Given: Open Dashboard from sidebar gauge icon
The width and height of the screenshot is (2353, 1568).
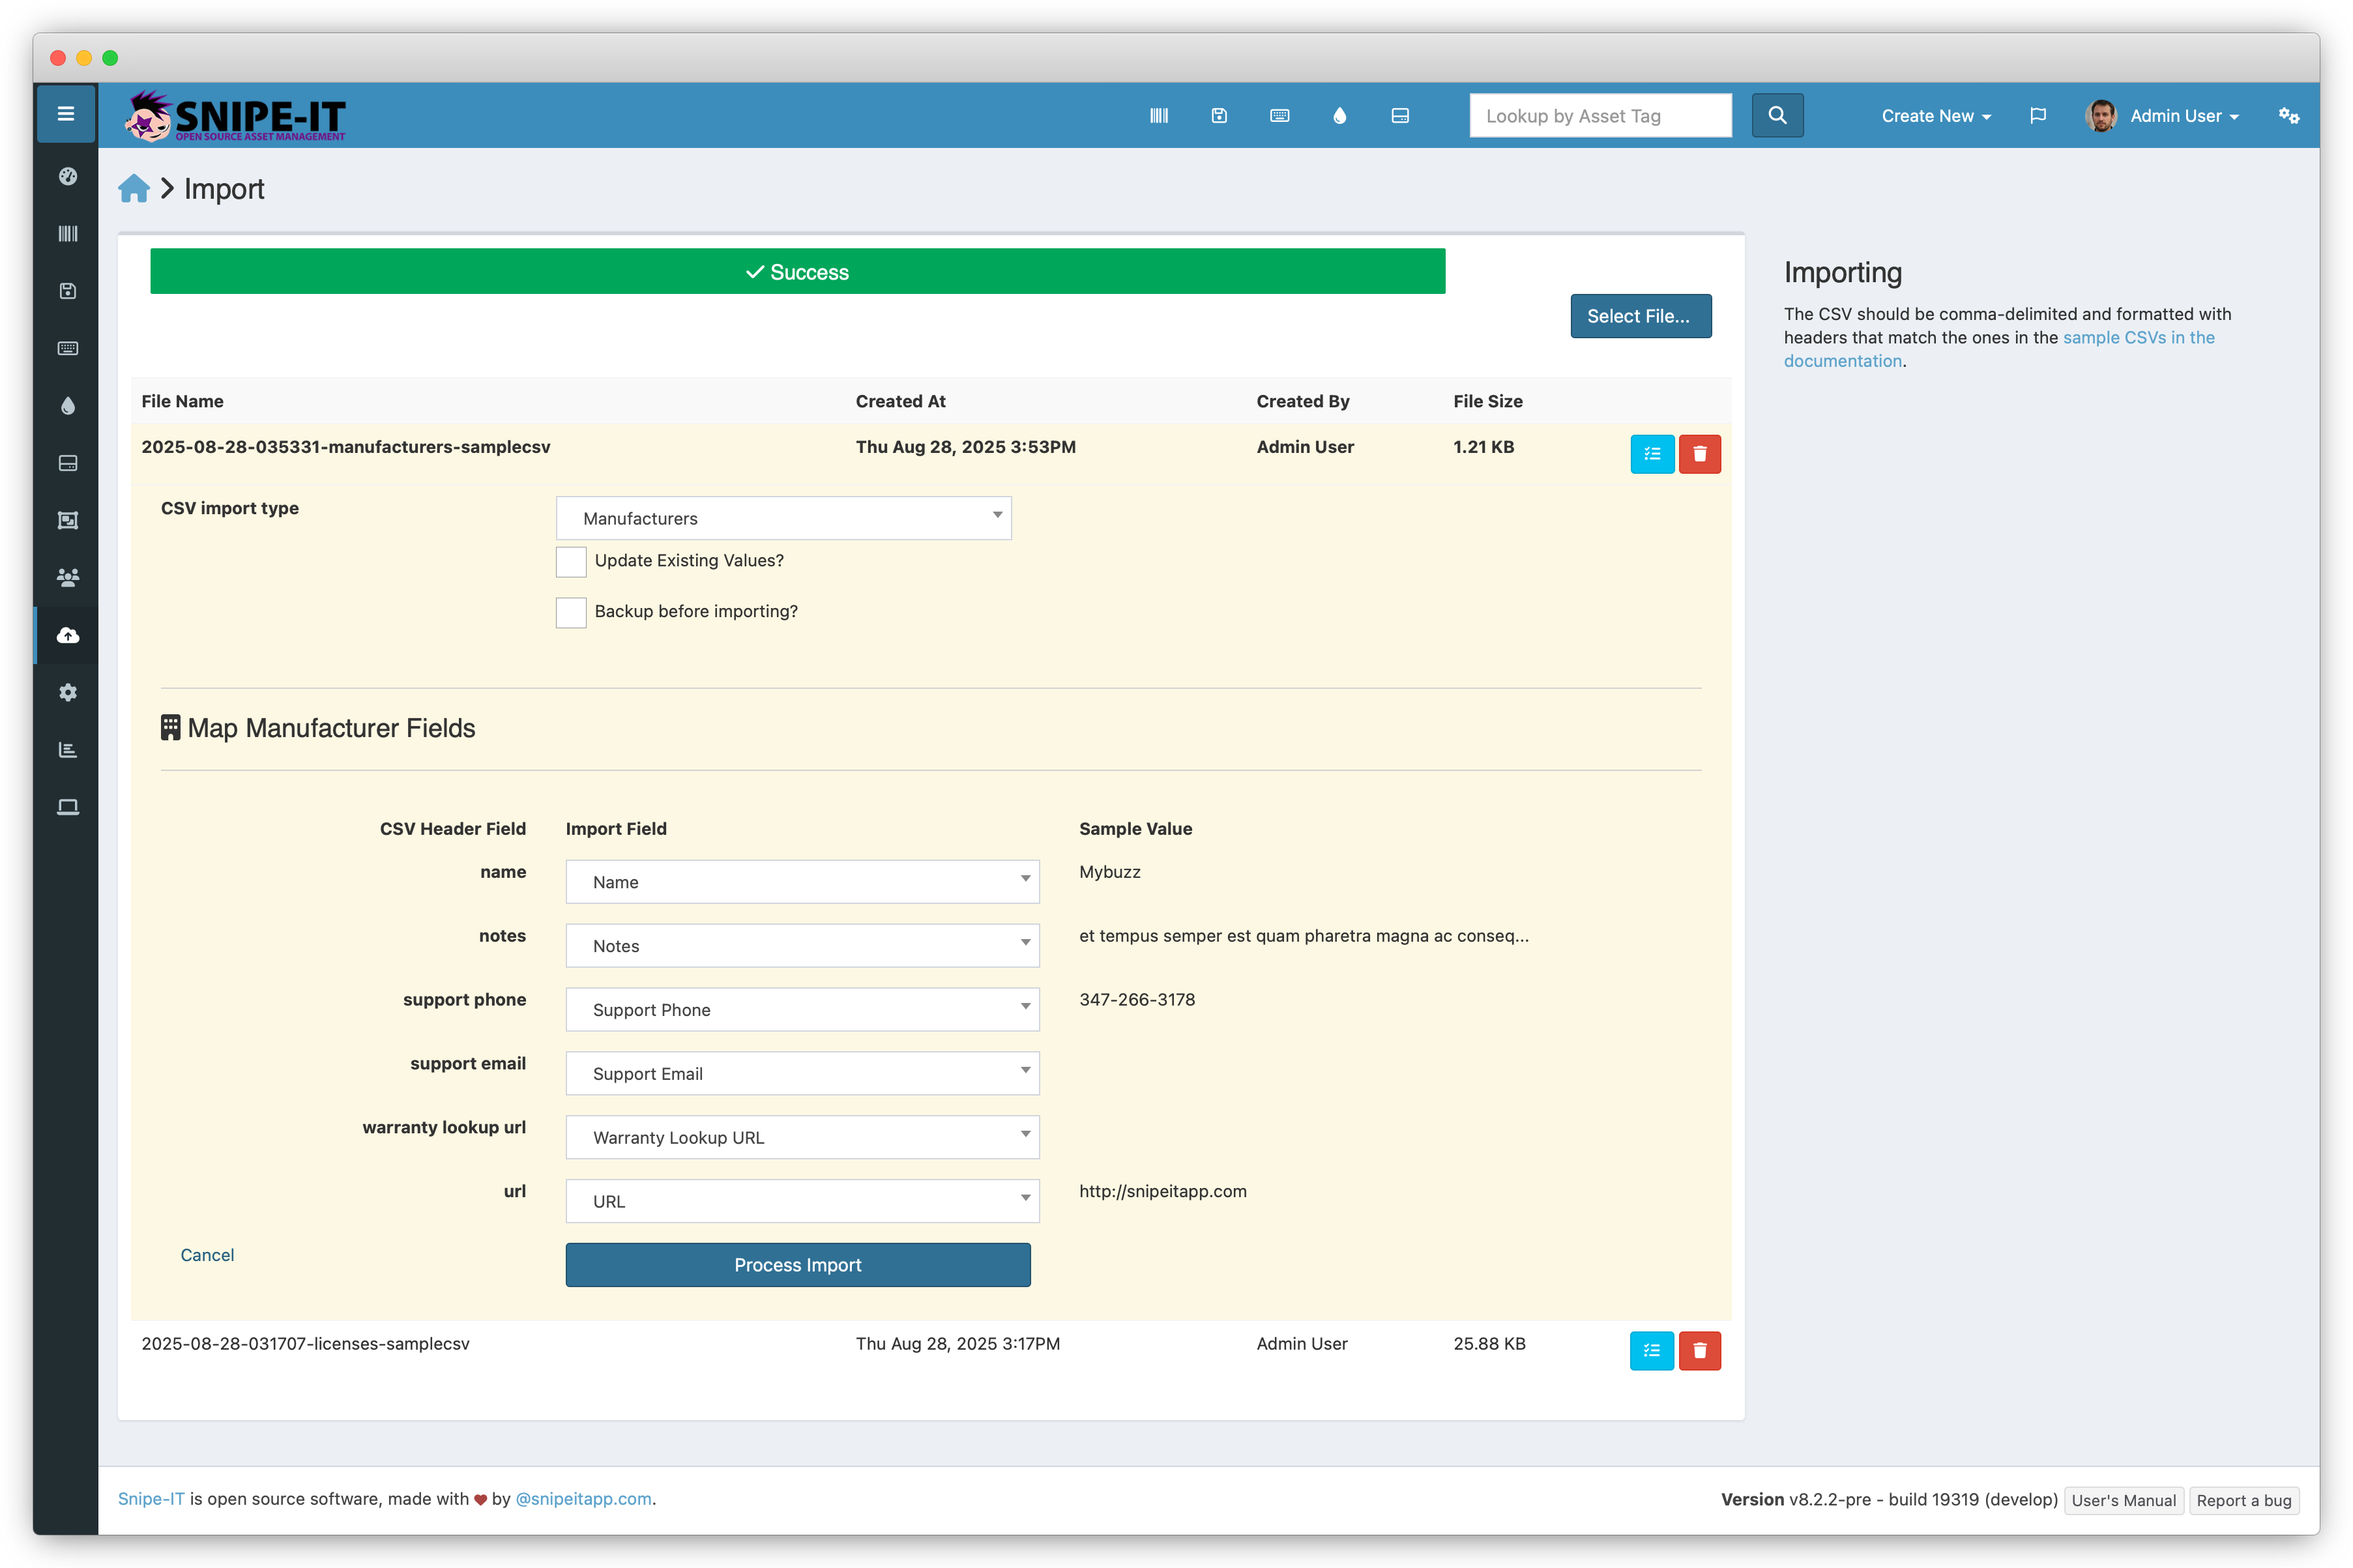Looking at the screenshot, I should (x=68, y=177).
